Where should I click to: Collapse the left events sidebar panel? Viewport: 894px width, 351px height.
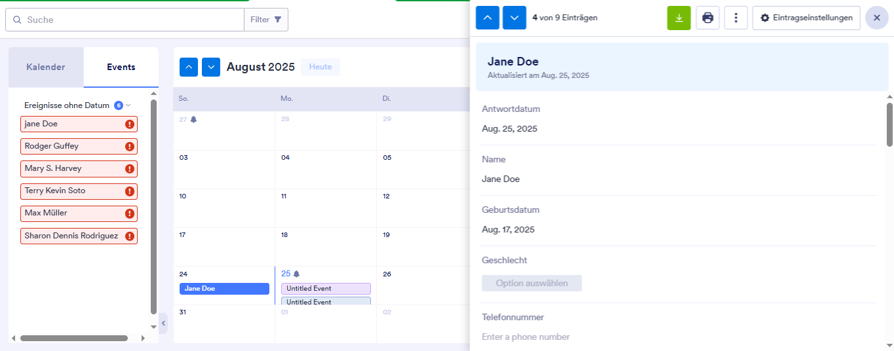click(x=163, y=323)
